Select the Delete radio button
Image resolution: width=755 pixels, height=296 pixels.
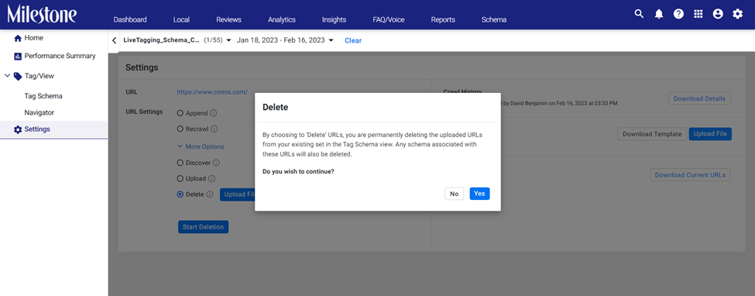pyautogui.click(x=180, y=194)
